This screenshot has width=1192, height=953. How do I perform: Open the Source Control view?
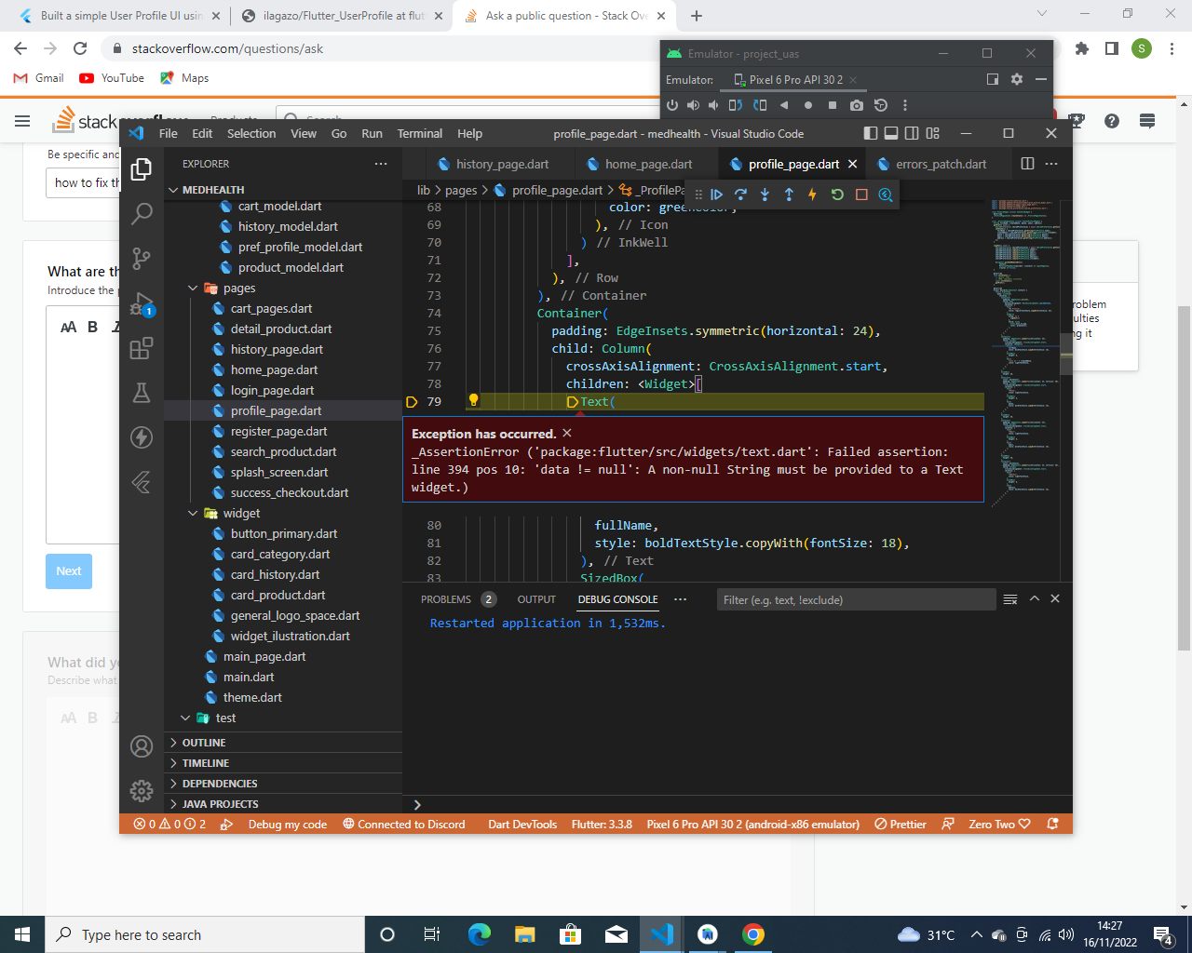[142, 258]
